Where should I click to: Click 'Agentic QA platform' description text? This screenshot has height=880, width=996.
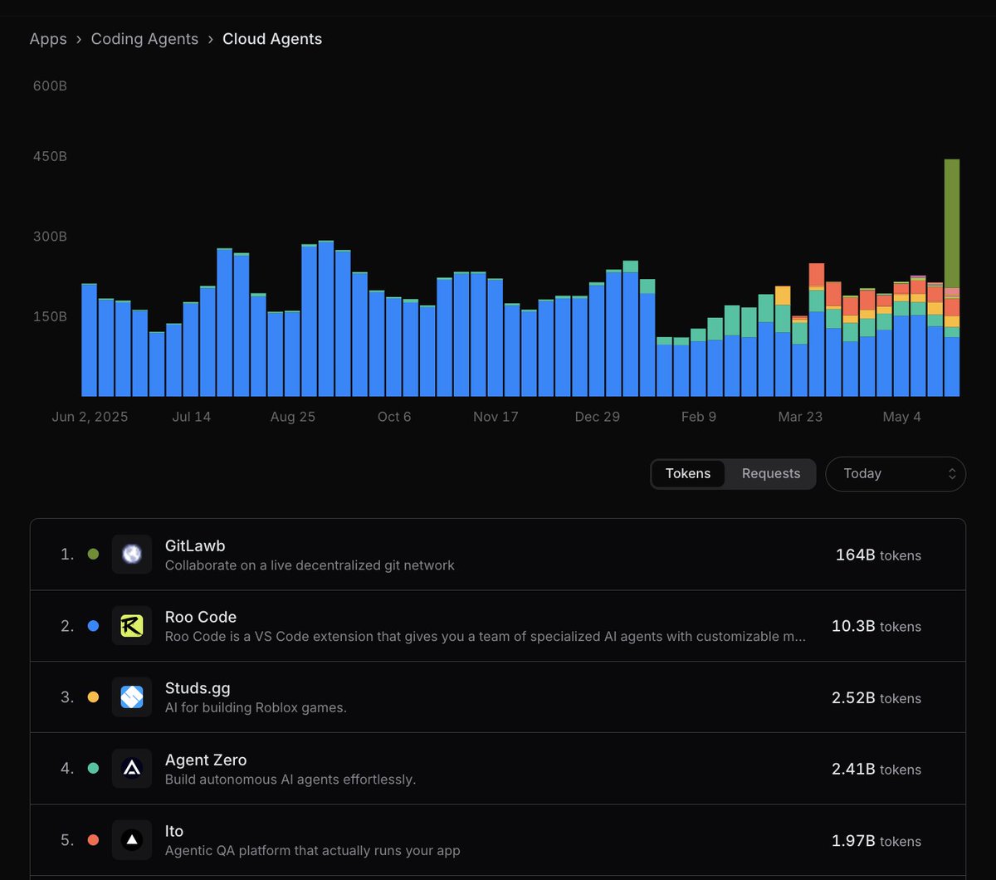312,851
